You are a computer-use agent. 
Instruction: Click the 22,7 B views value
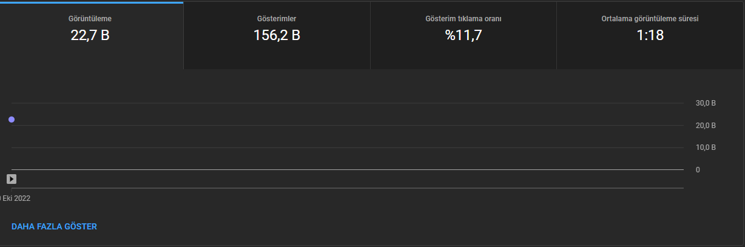[x=90, y=36]
